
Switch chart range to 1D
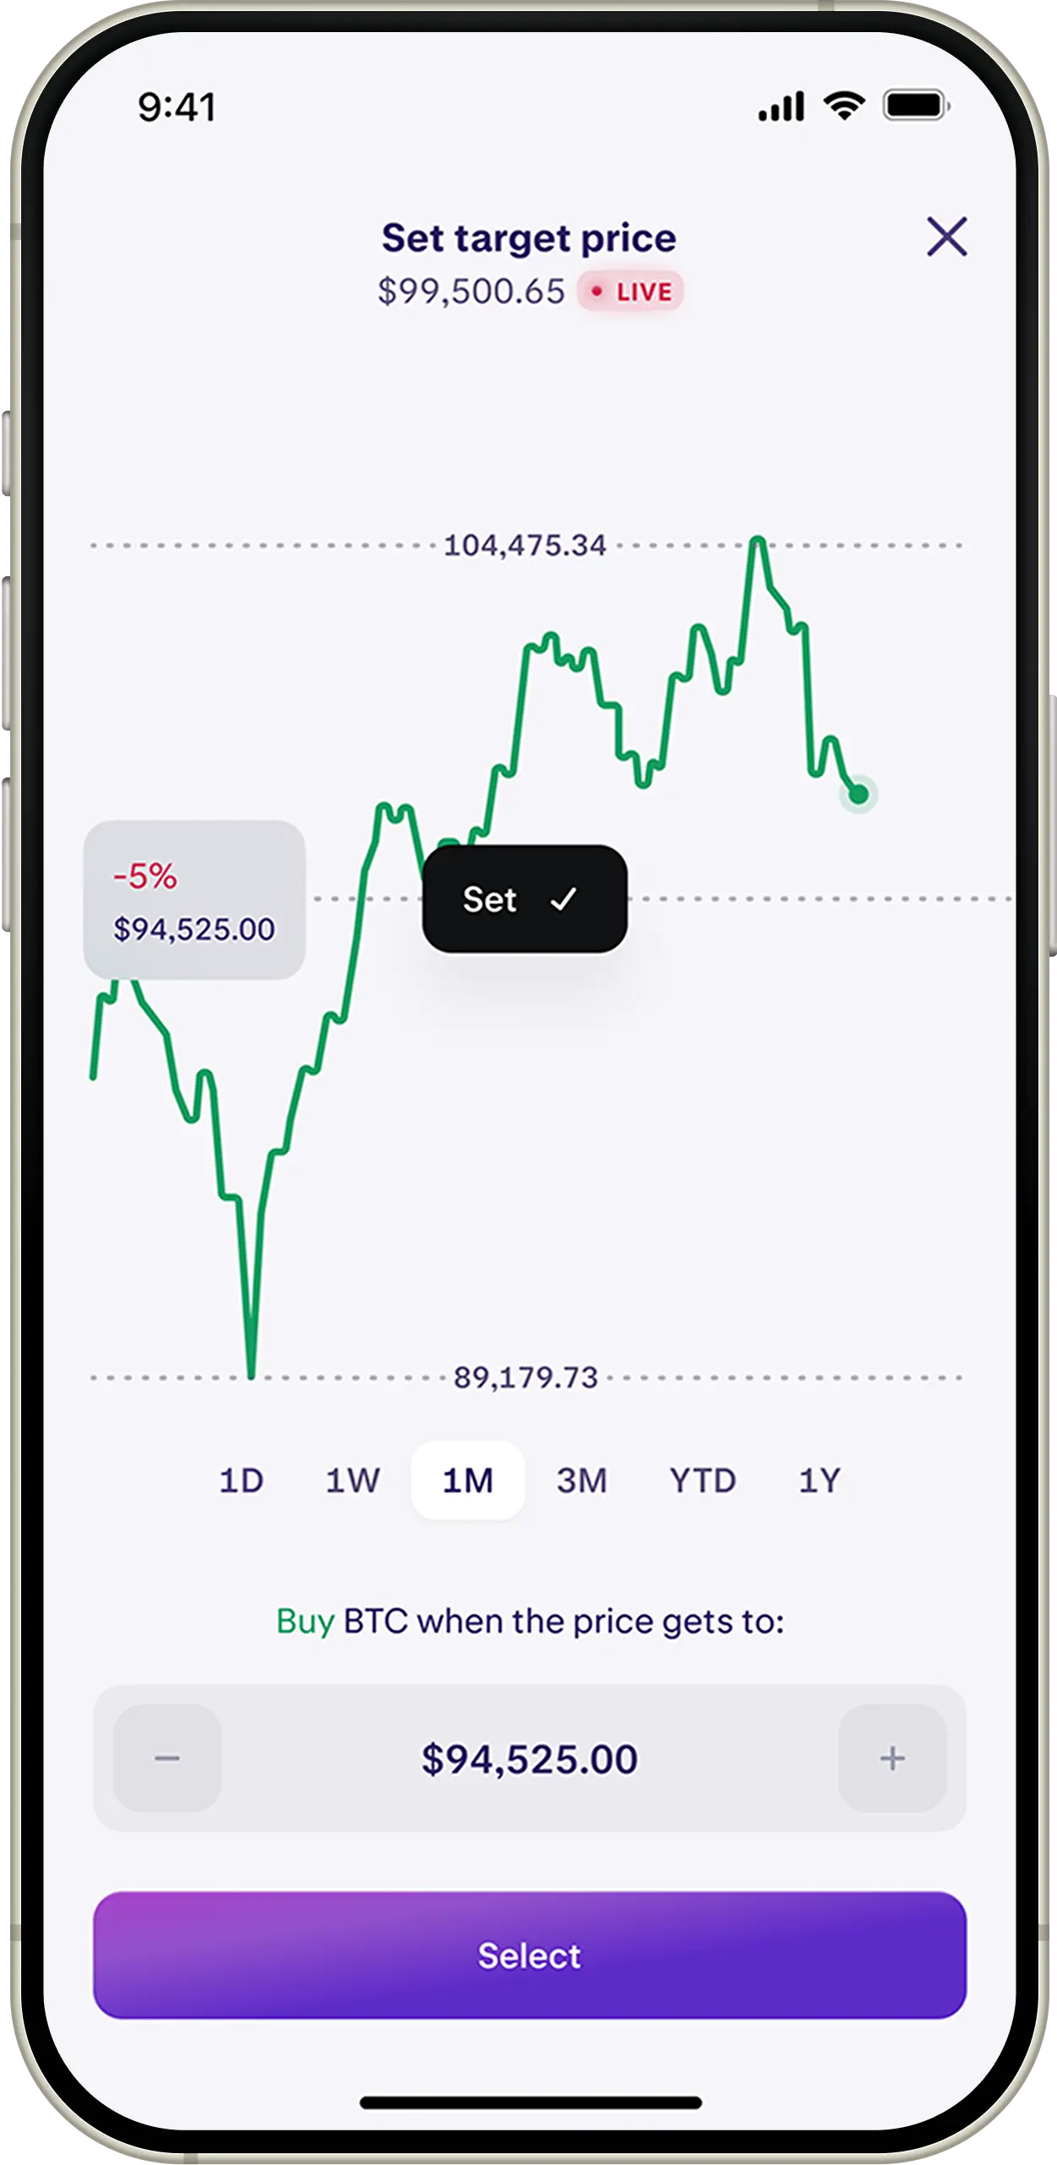point(242,1481)
